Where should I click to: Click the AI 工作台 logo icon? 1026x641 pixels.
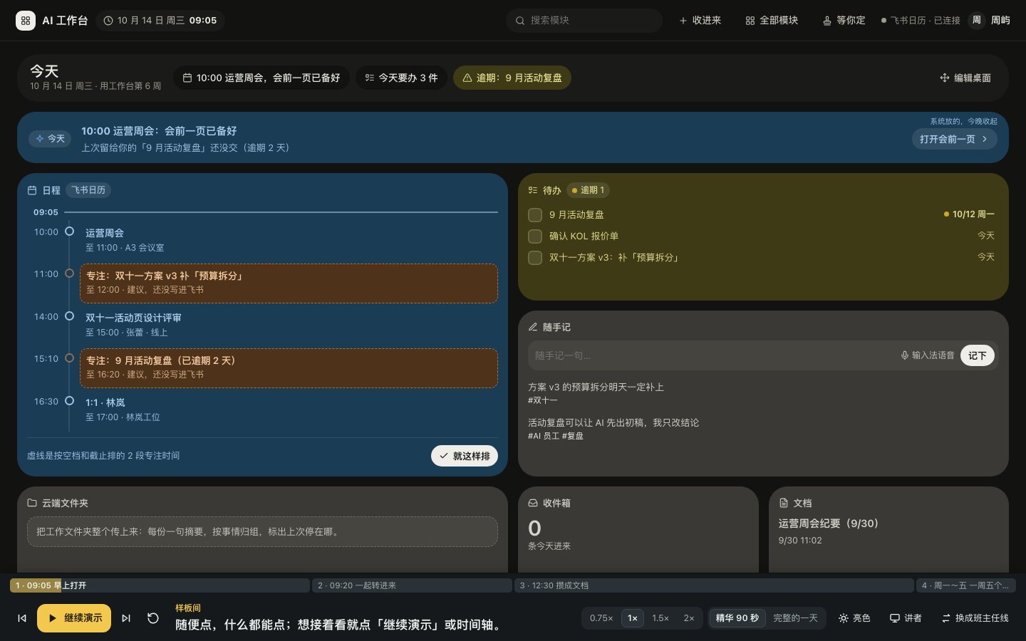[x=26, y=21]
